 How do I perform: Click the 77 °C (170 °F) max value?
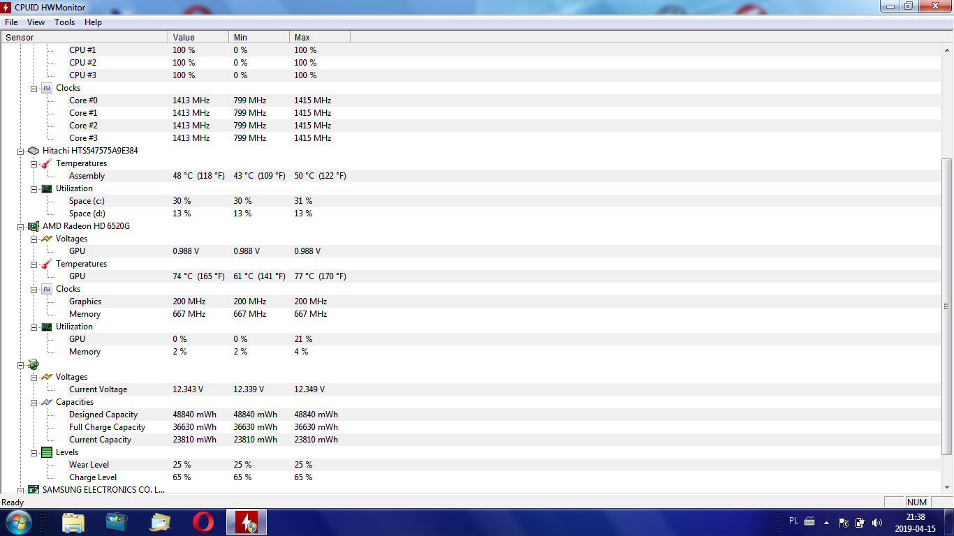pyautogui.click(x=320, y=276)
